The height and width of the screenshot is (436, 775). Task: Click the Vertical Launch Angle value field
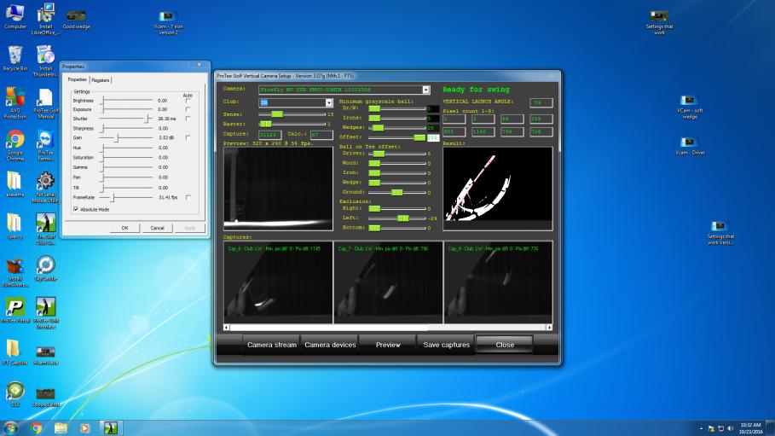541,102
